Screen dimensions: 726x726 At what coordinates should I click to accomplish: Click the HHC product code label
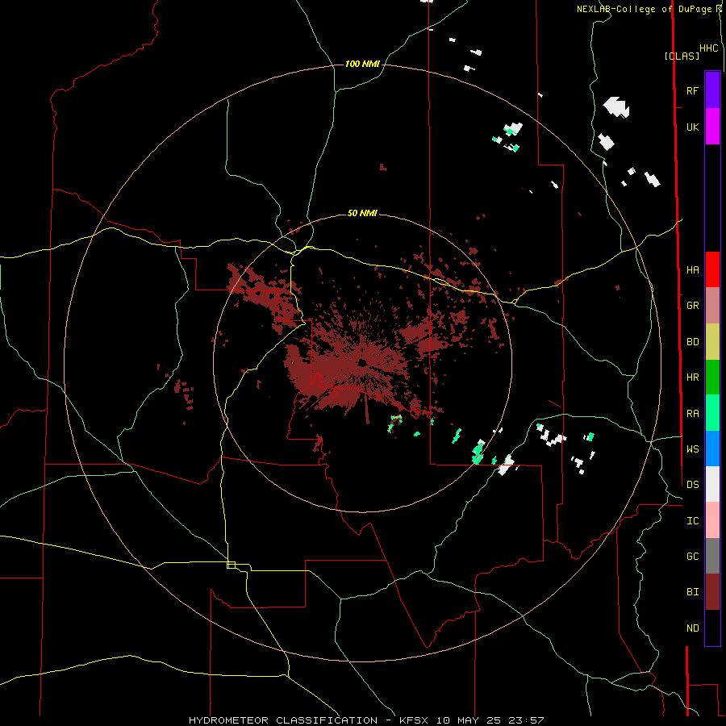(x=709, y=48)
